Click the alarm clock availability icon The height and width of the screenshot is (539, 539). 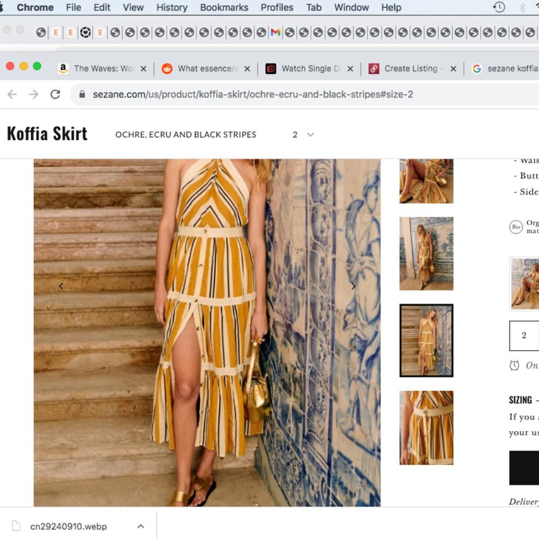tap(514, 365)
